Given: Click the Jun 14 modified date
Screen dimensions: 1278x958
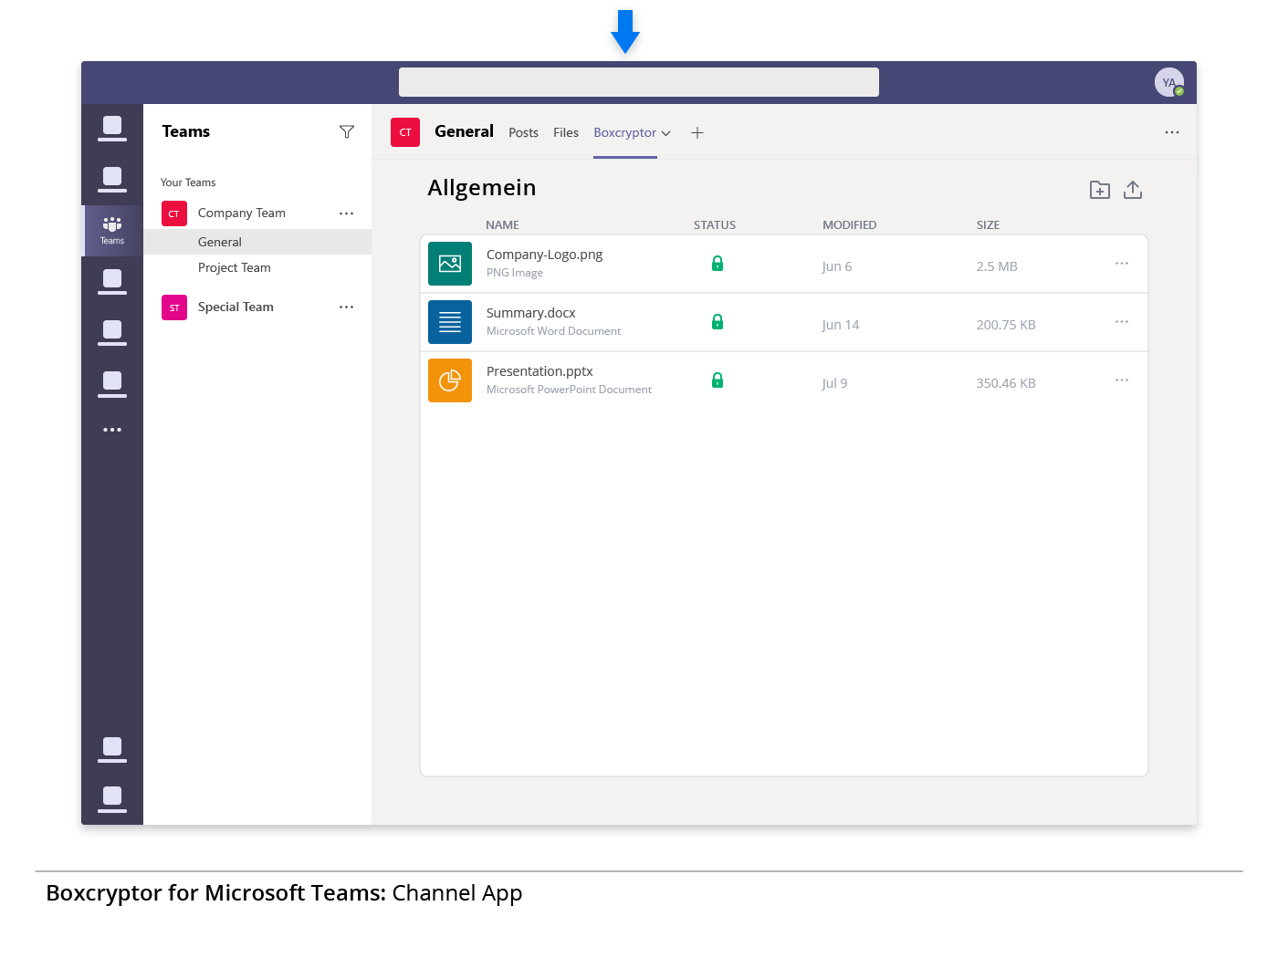Looking at the screenshot, I should pos(840,325).
